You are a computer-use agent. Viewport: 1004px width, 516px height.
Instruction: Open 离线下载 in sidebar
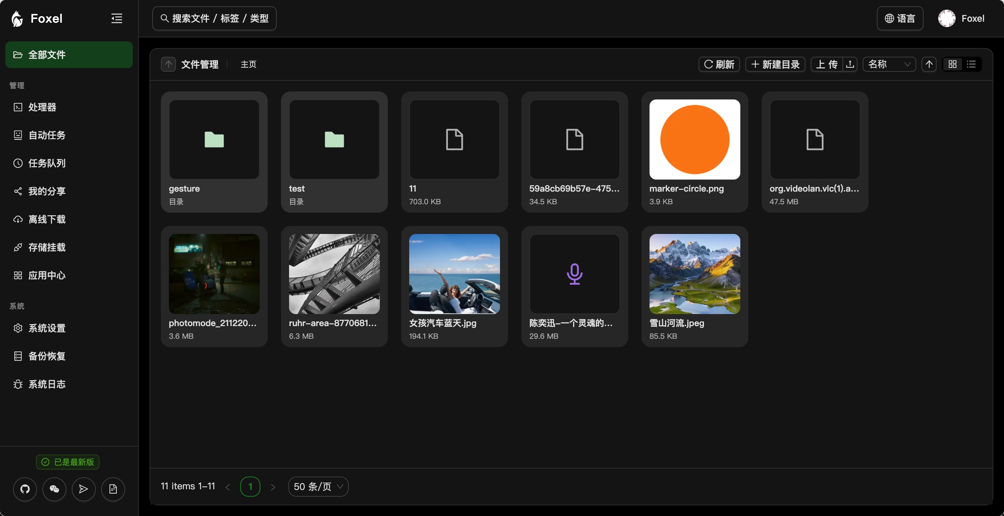69,219
